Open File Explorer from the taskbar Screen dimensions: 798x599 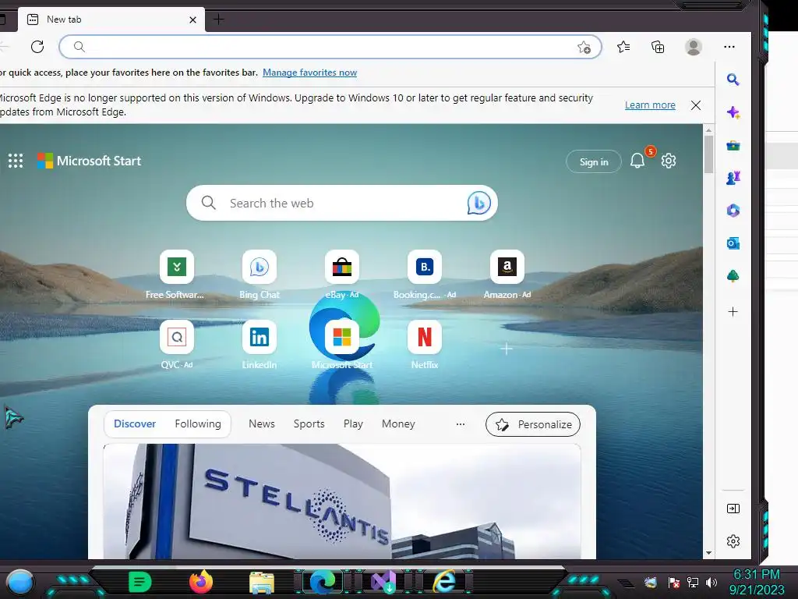pyautogui.click(x=262, y=582)
